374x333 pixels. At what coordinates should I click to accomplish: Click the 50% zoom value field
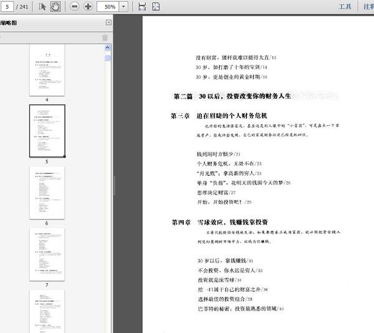pyautogui.click(x=108, y=6)
